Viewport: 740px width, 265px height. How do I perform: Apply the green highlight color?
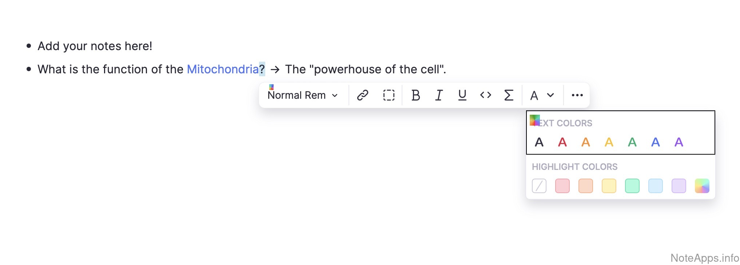[632, 186]
